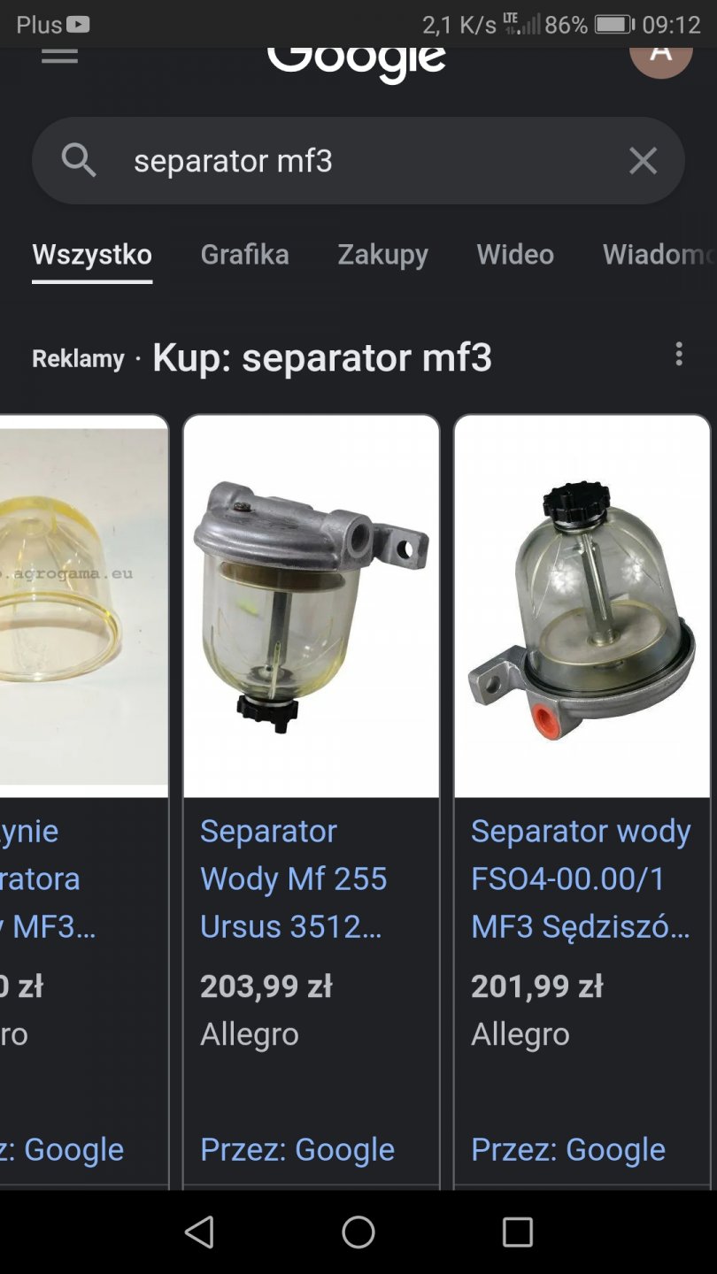Switch to the Zakupy tab
This screenshot has height=1274, width=717.
(382, 255)
